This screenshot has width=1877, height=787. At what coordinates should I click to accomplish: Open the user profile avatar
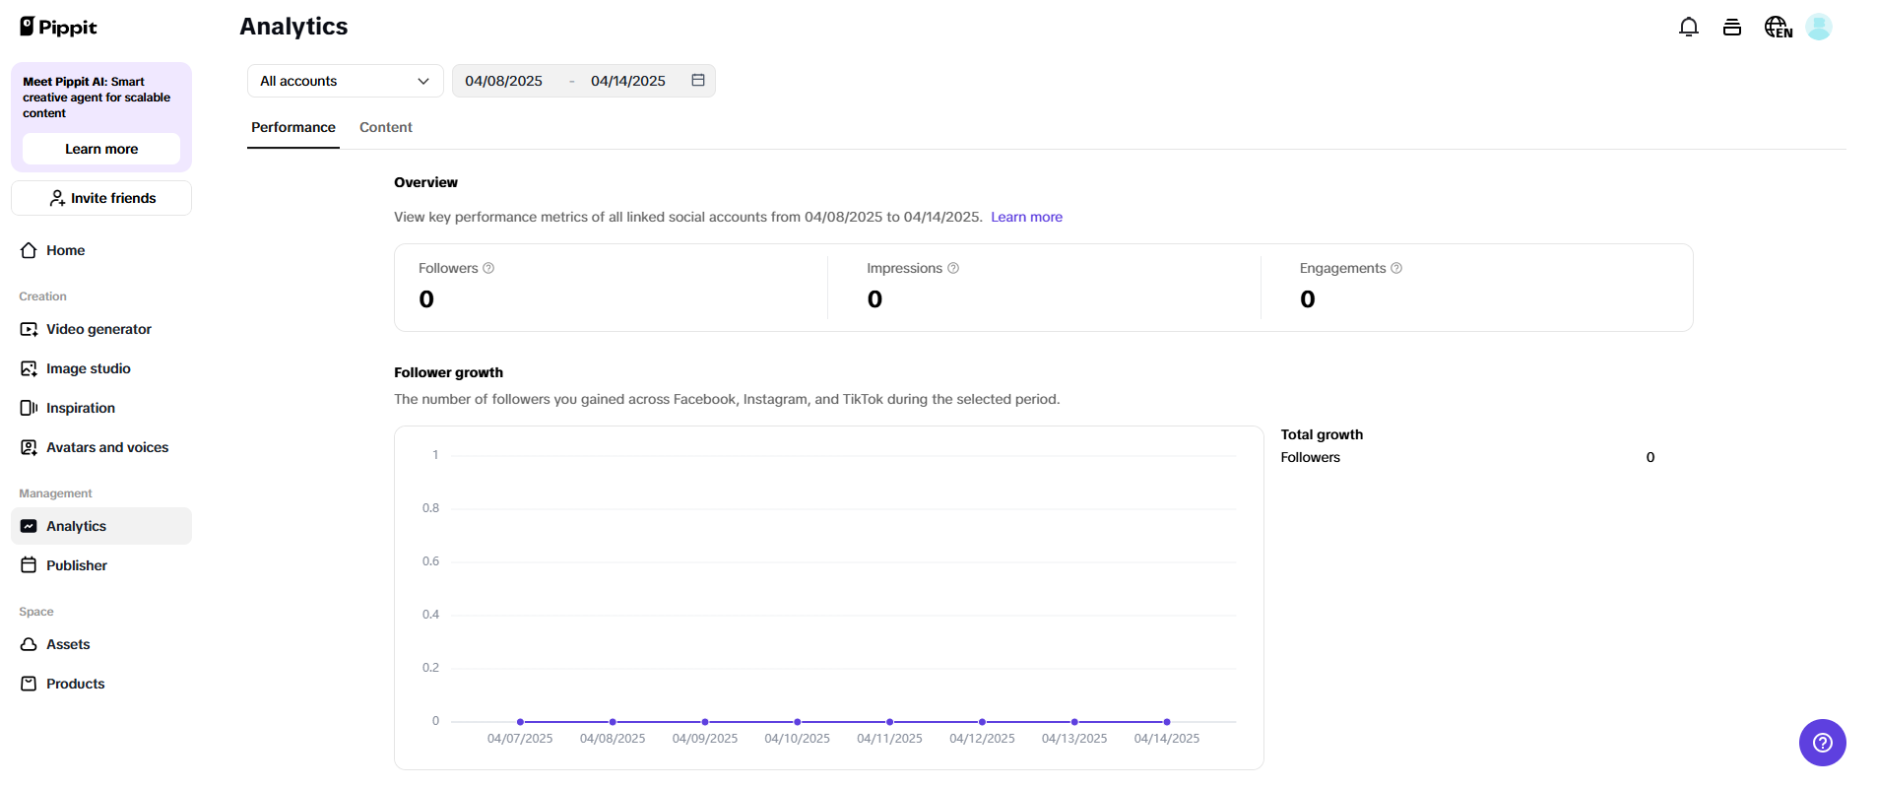click(1819, 27)
